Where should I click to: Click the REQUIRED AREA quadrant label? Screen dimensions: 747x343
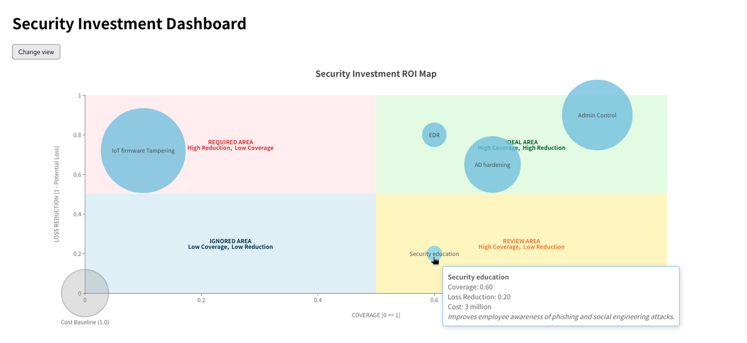click(x=230, y=142)
